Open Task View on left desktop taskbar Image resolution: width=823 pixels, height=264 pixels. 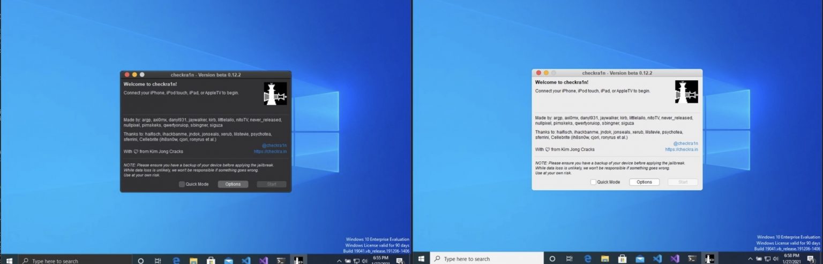click(158, 261)
